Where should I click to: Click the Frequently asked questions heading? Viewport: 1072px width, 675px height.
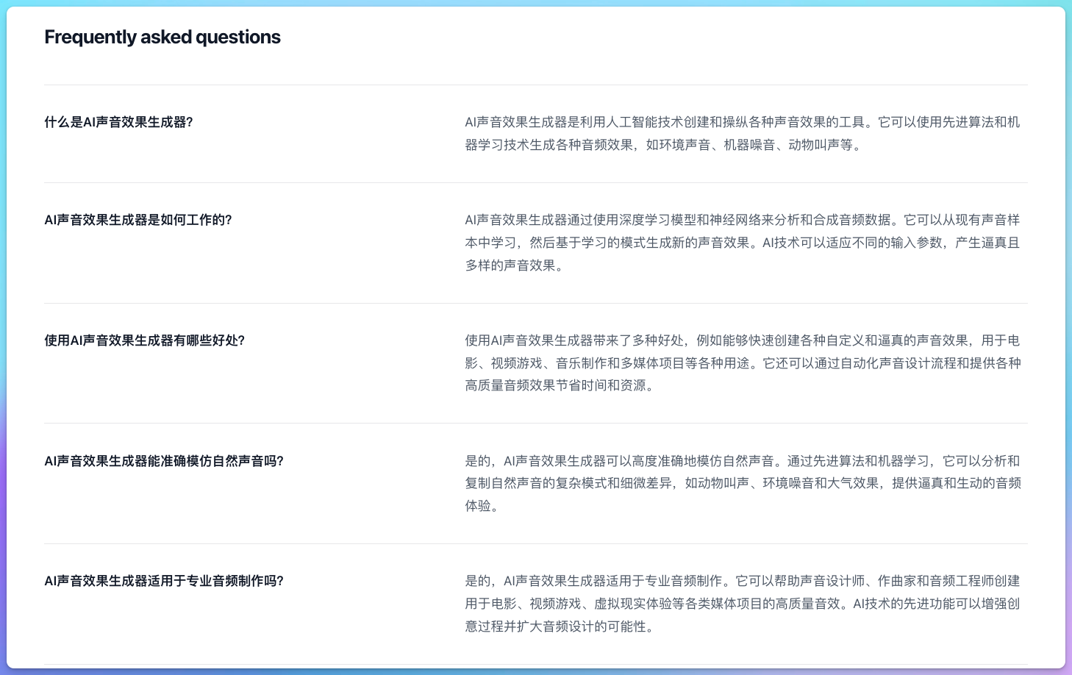point(162,37)
